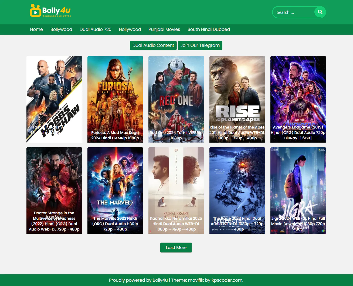353x286 pixels.
Task: Click the Rpscoder.com footer link
Action: click(228, 280)
